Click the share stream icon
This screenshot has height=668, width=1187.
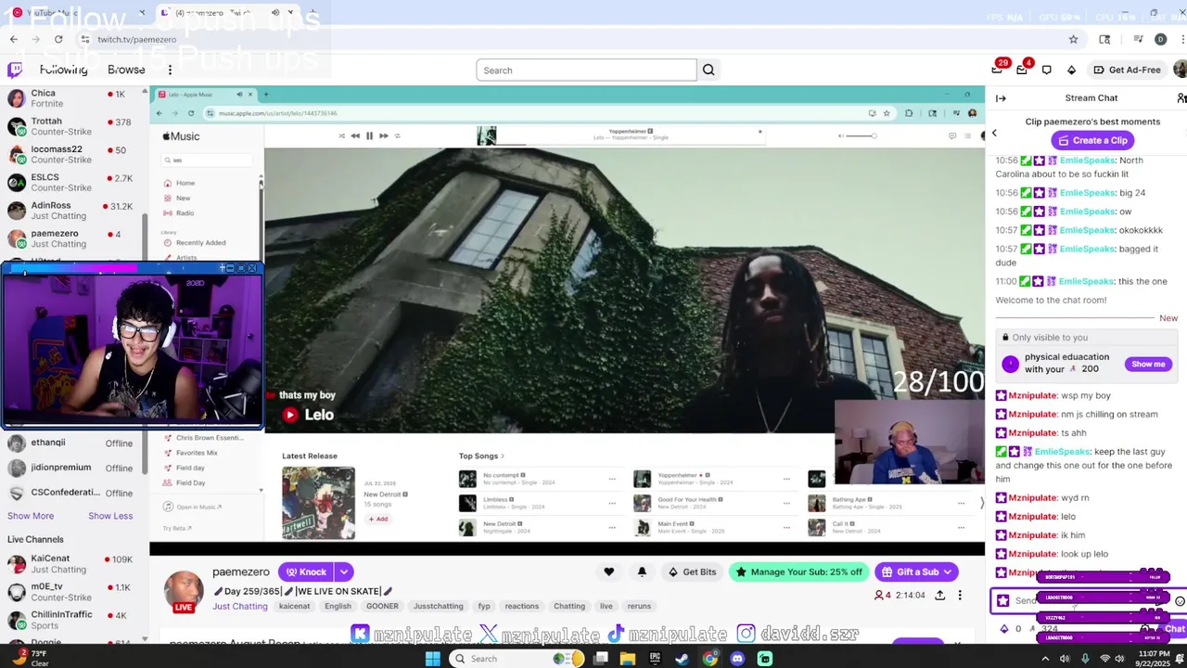(x=939, y=595)
